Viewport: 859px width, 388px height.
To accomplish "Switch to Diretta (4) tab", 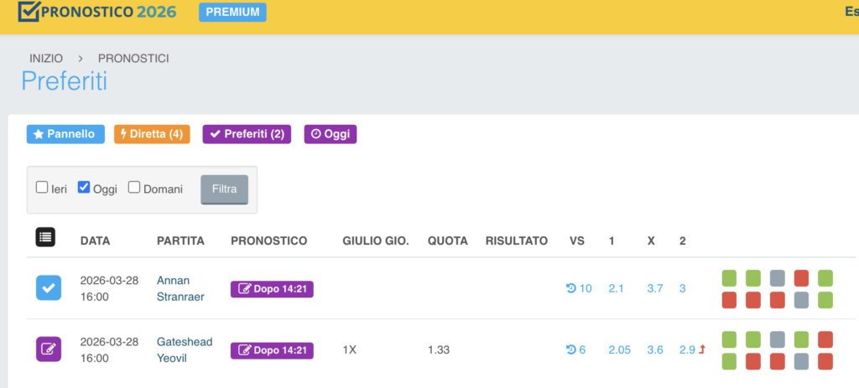I will [x=152, y=134].
